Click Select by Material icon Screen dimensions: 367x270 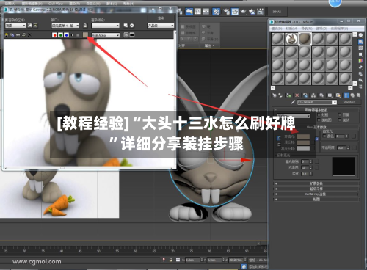[360, 80]
